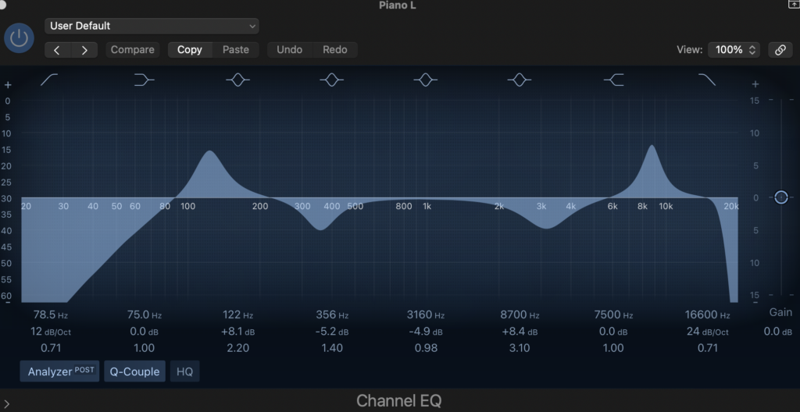This screenshot has height=412, width=800.
Task: Toggle the Analyzer POST button
Action: [x=59, y=371]
